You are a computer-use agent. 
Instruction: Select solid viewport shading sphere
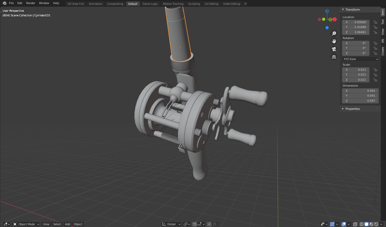pos(367,224)
